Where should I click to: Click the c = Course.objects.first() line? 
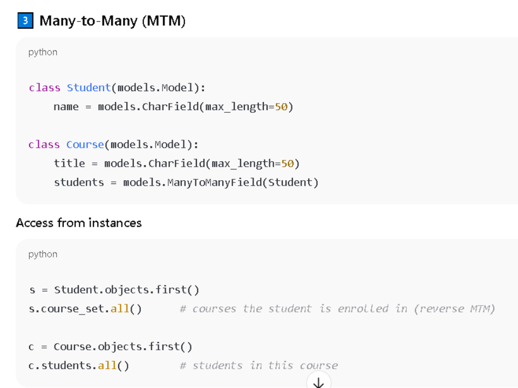[x=111, y=346]
